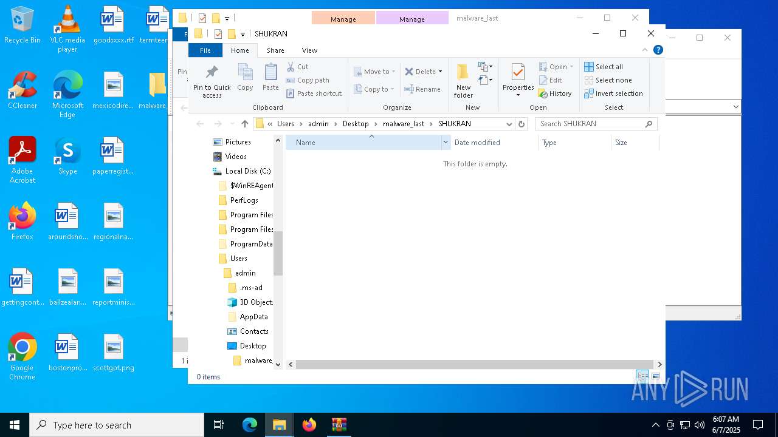Viewport: 778px width, 437px height.
Task: Switch to Large icons view in status bar
Action: pos(655,377)
